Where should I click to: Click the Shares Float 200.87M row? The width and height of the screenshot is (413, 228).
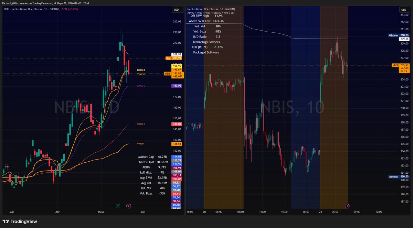coord(153,162)
